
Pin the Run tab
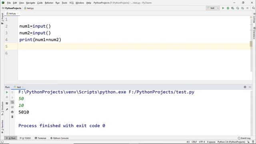pyautogui.click(x=7, y=109)
